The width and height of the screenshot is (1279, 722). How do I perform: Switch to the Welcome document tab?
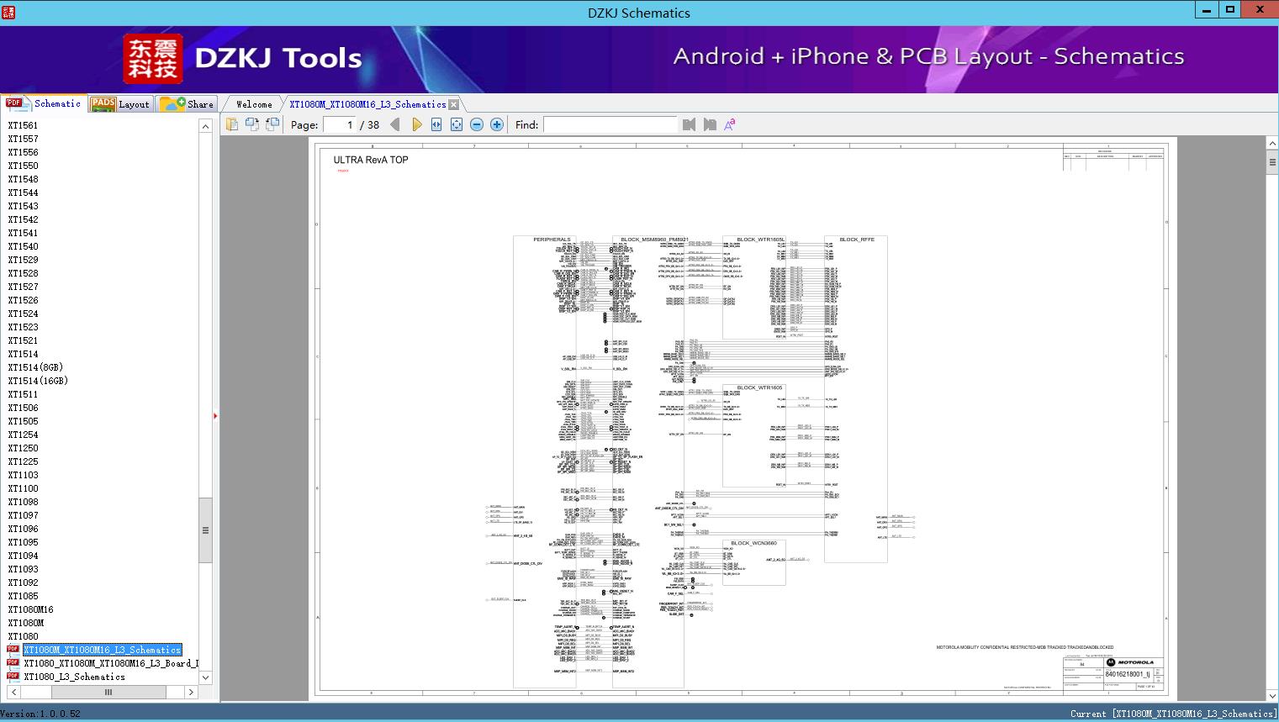click(254, 104)
